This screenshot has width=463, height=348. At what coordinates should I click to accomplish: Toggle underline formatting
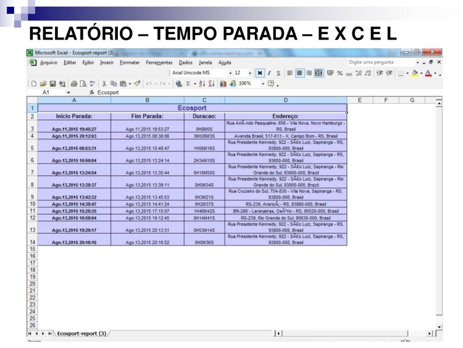click(x=279, y=73)
